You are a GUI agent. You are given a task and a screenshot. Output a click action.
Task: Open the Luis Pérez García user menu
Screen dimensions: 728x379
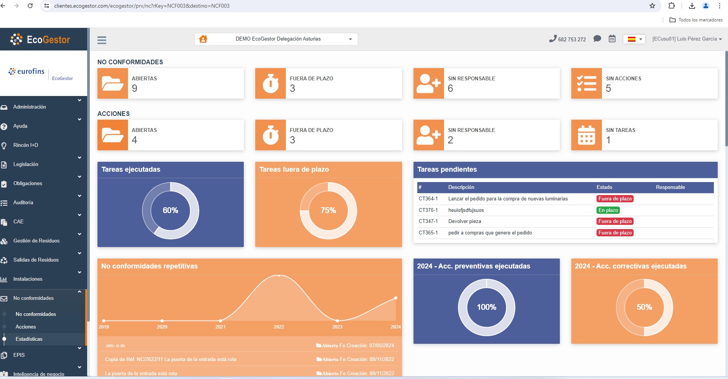pyautogui.click(x=686, y=39)
